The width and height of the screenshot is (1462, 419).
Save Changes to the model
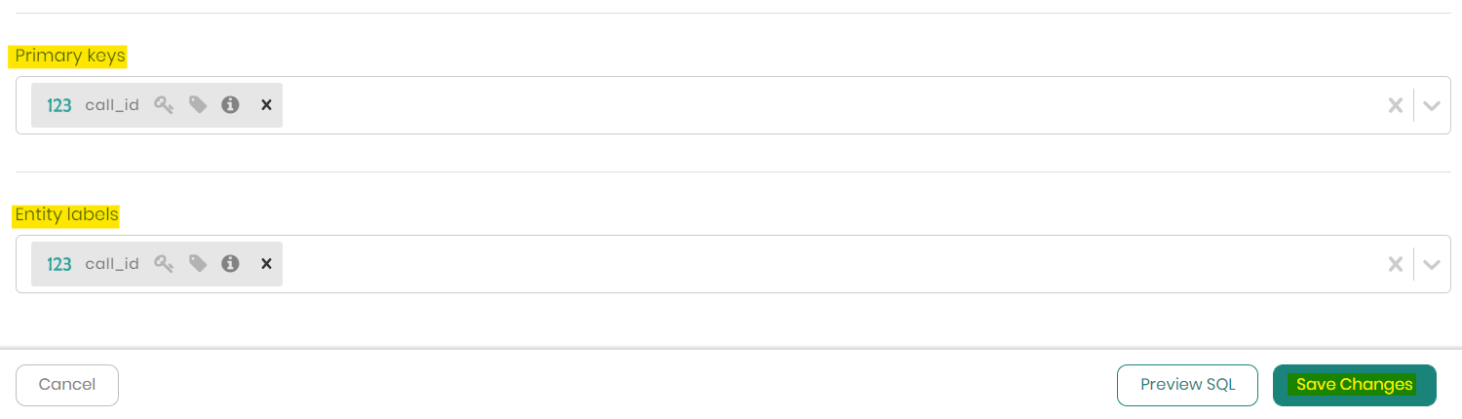pos(1354,385)
